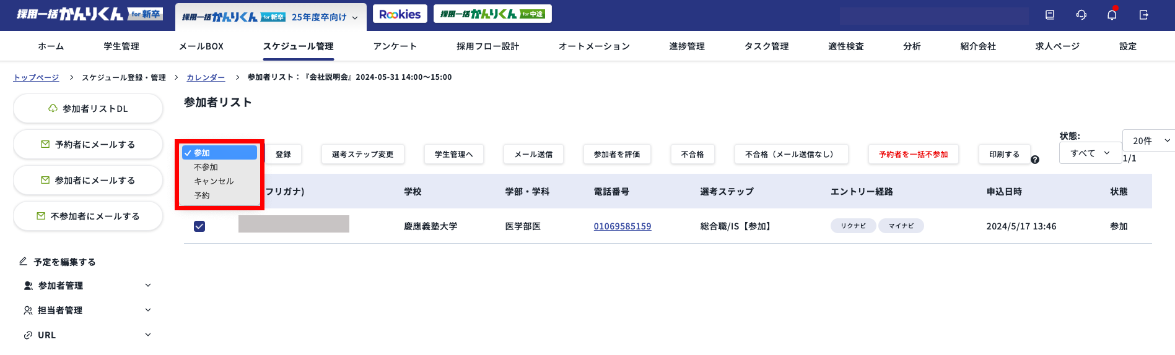Open the 学生管理 tab
Viewport: 1175px width, 355px height.
(121, 46)
